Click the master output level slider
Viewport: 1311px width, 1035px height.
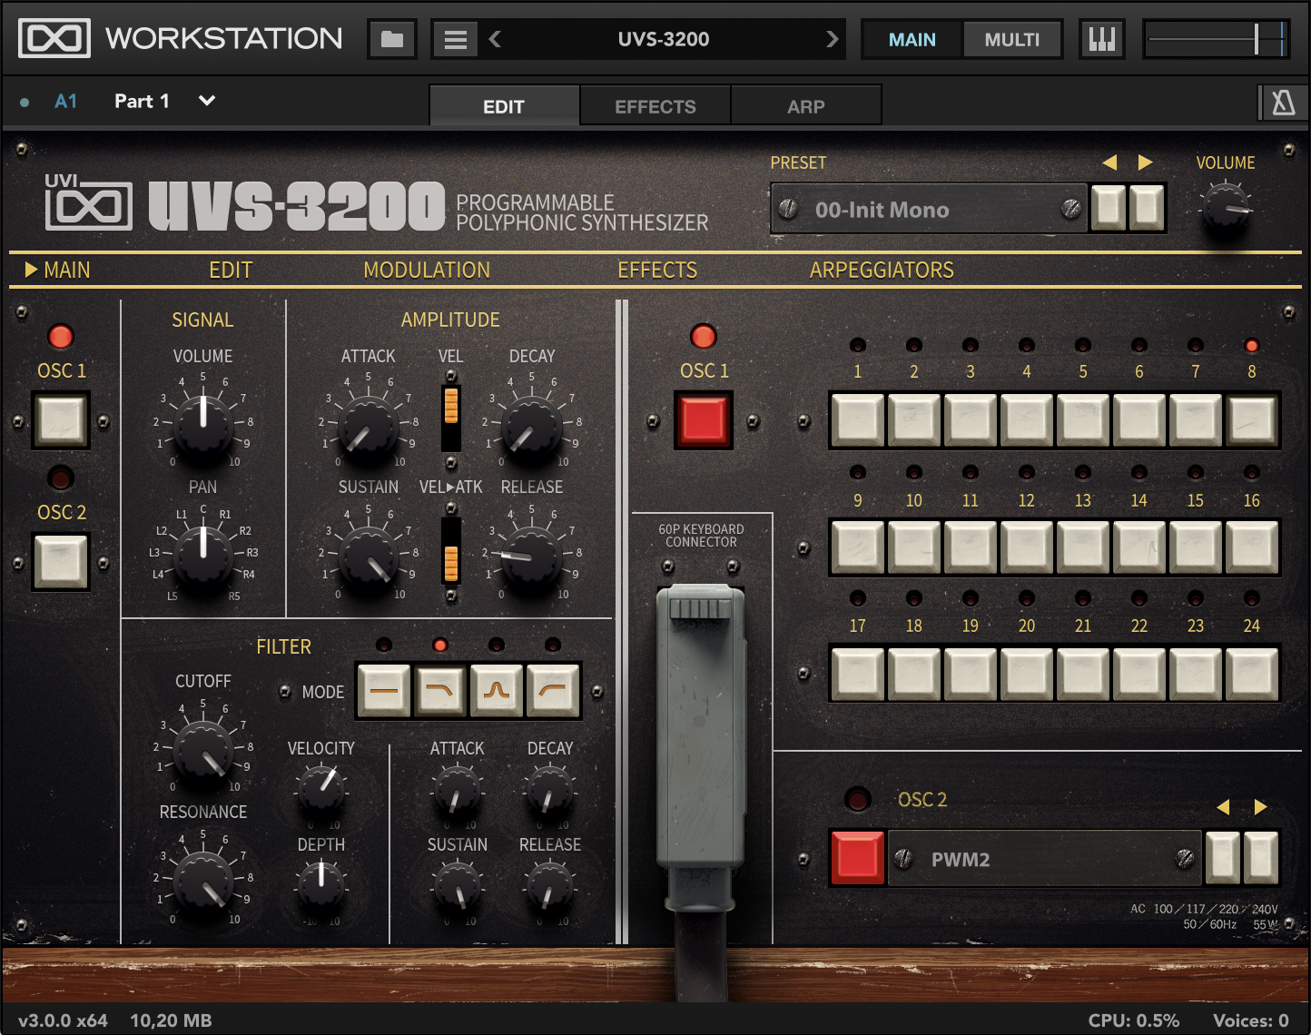pyautogui.click(x=1217, y=39)
